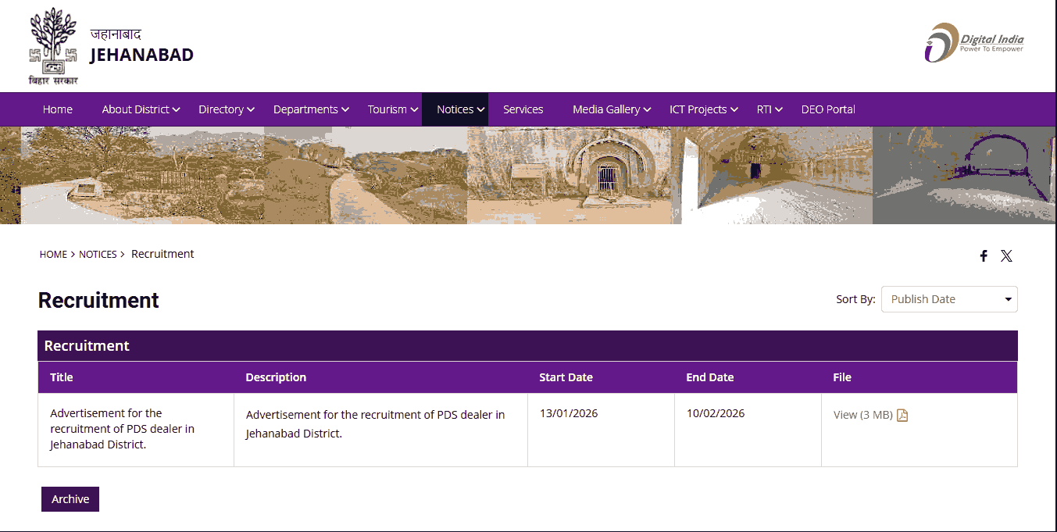Switch to the Home menu item
Image resolution: width=1057 pixels, height=532 pixels.
pos(57,109)
